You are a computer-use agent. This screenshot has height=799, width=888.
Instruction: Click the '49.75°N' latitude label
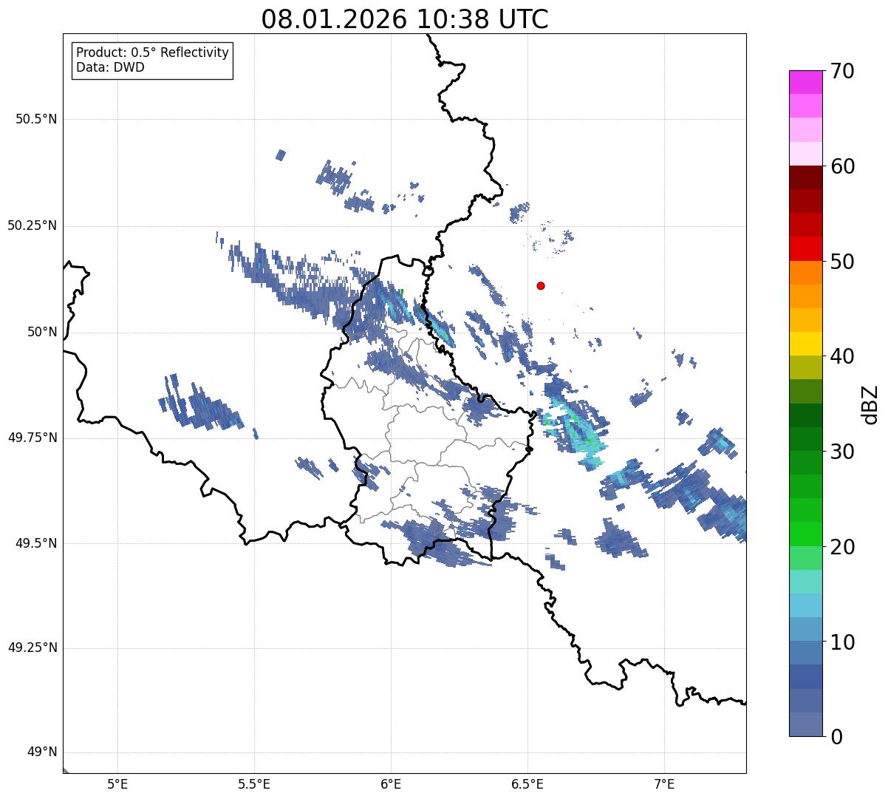click(32, 438)
